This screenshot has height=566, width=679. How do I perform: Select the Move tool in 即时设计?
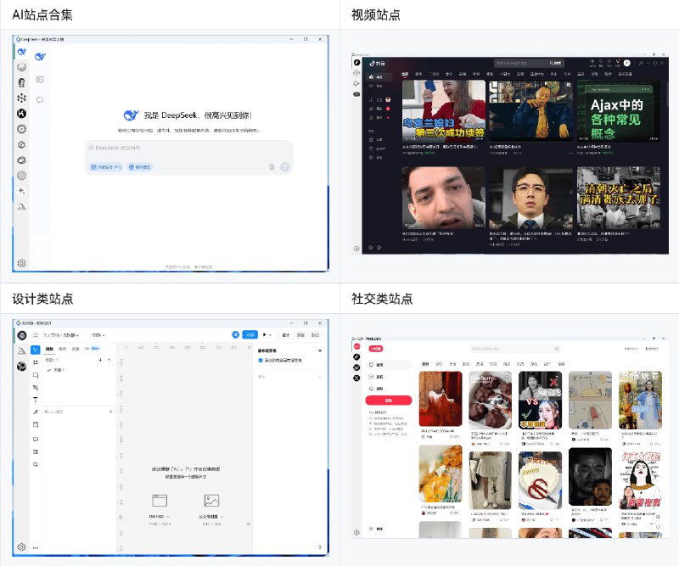tap(34, 350)
